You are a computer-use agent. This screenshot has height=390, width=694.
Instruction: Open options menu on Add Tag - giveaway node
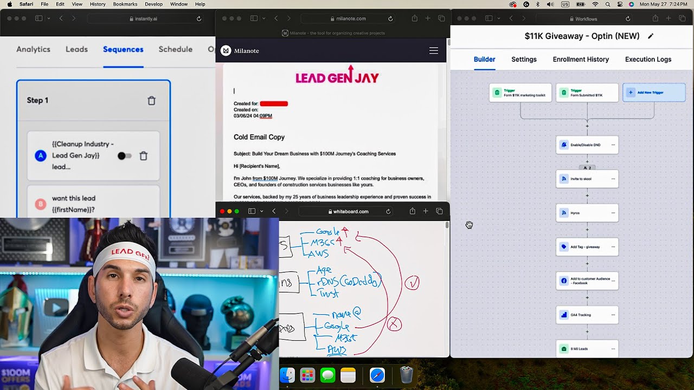coord(613,247)
